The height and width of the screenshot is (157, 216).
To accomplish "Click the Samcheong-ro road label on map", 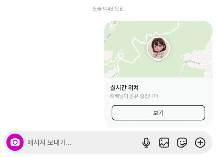I will (x=193, y=63).
